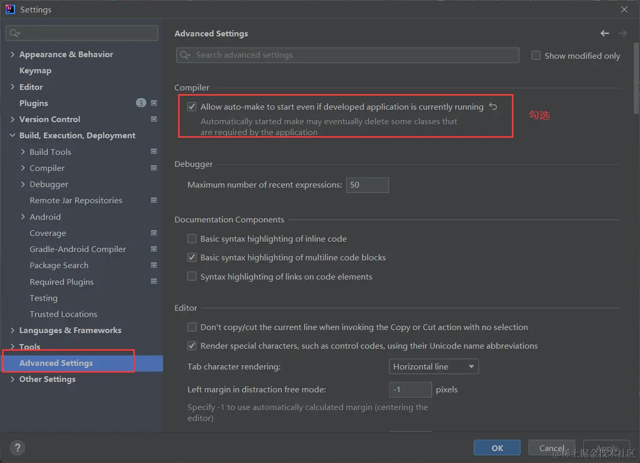
Task: Open Trusted Locations settings page
Action: [64, 314]
